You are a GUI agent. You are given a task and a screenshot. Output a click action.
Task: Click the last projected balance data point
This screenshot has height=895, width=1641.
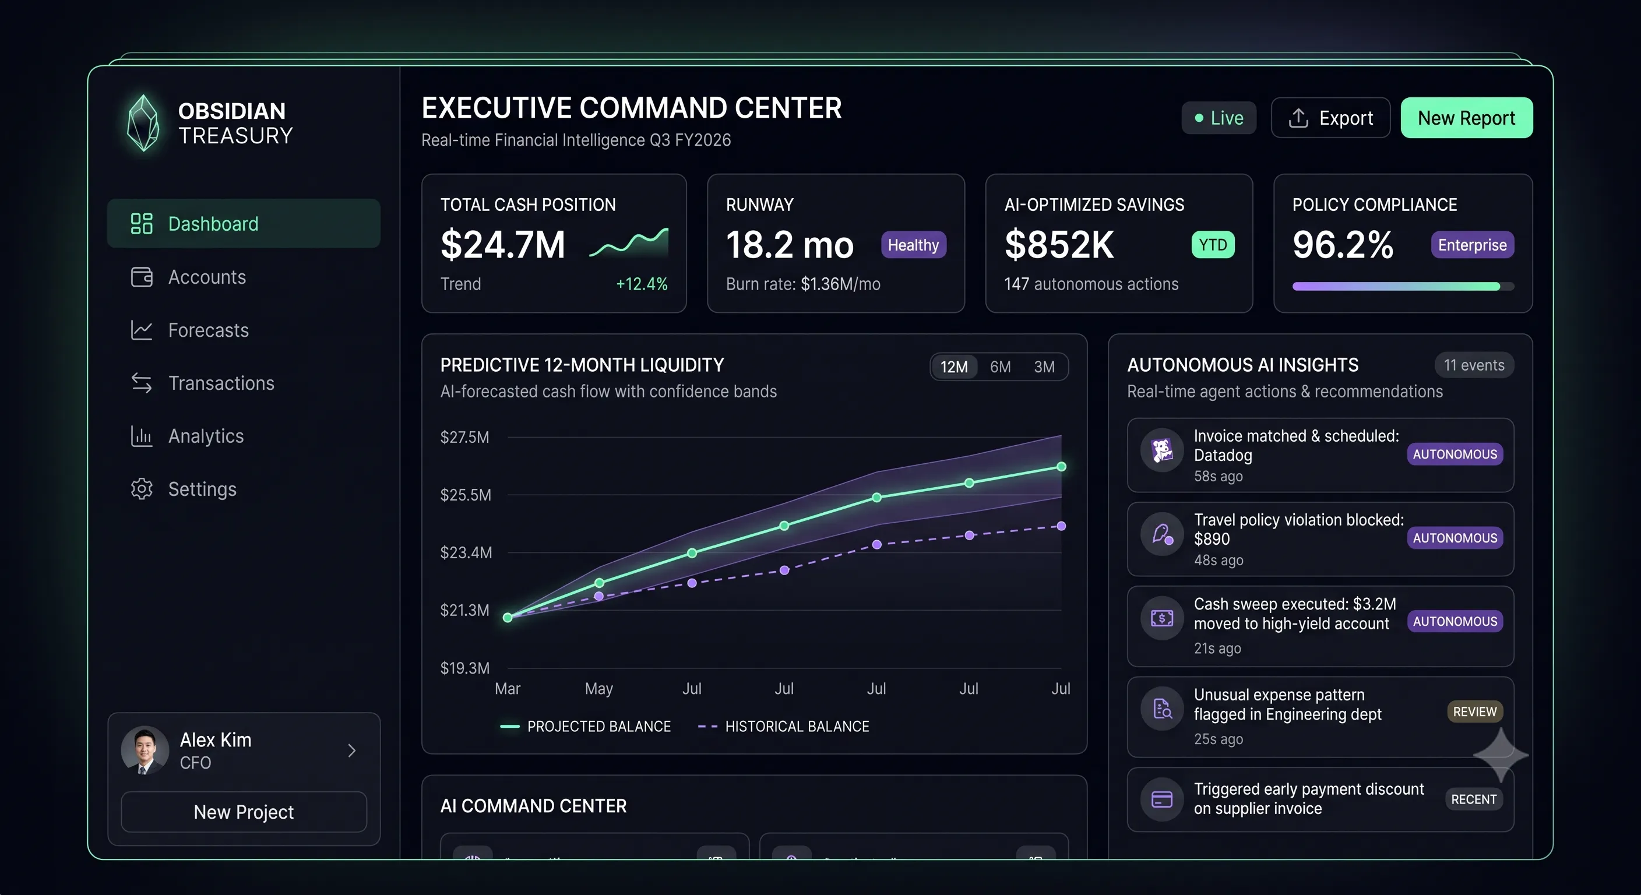[x=1061, y=466]
